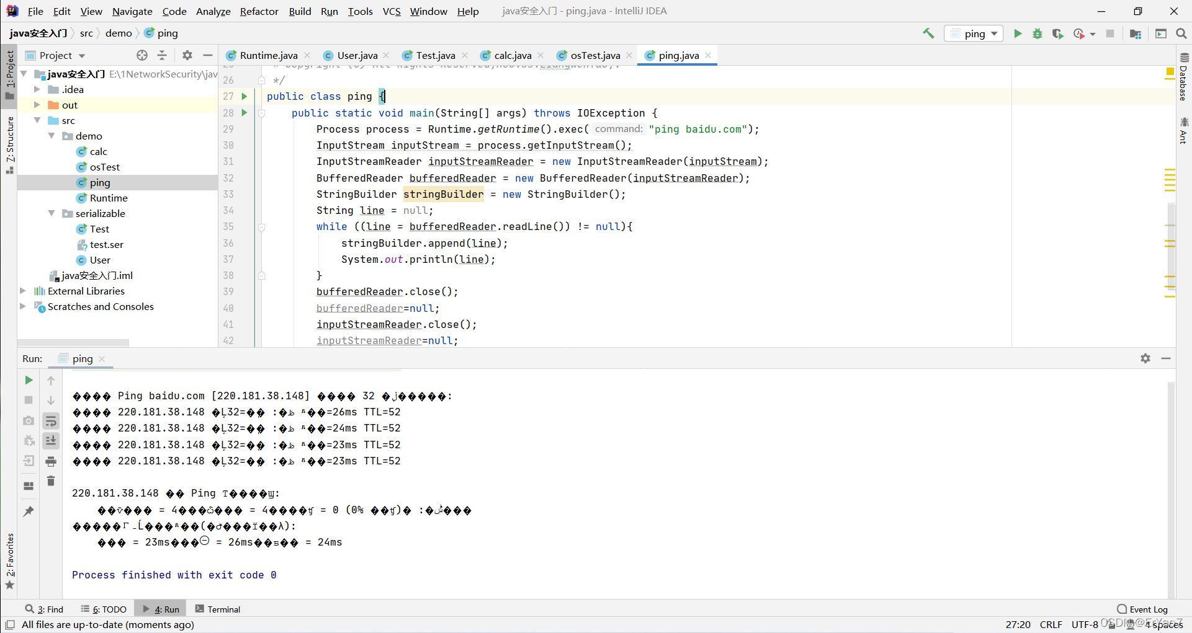Pin the Run tab with the pin icon

point(28,511)
